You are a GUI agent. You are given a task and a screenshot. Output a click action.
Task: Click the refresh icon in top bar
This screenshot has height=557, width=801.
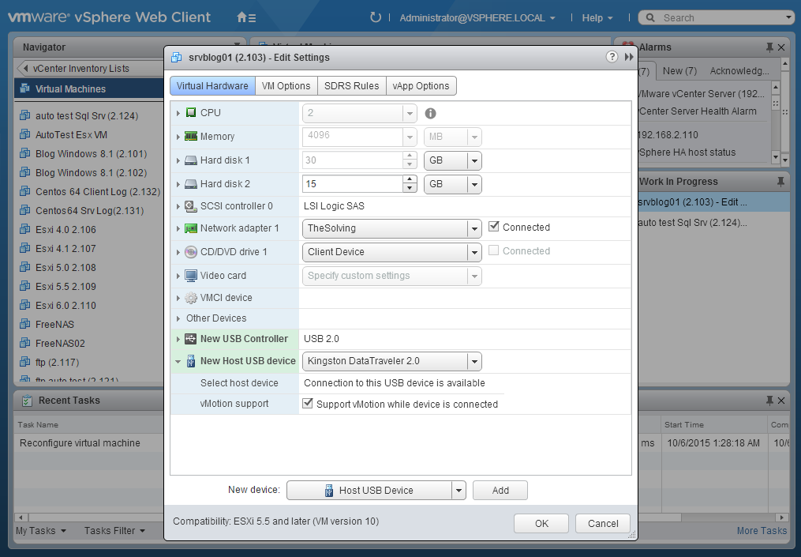tap(376, 17)
